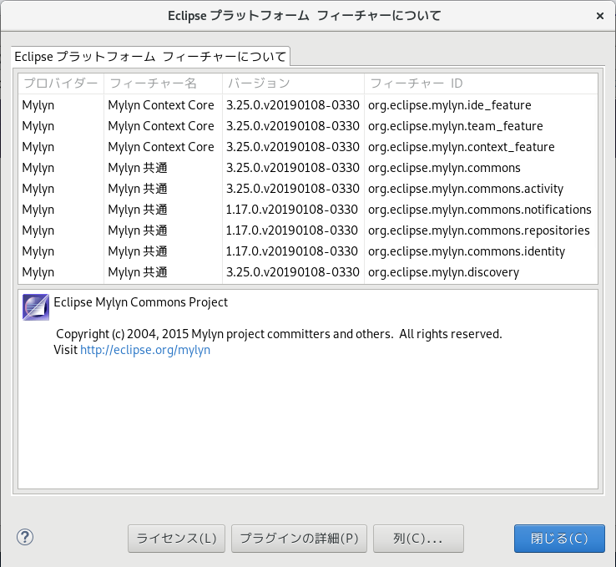Click the Eclipse Mylyn Commons Project icon

(x=36, y=307)
